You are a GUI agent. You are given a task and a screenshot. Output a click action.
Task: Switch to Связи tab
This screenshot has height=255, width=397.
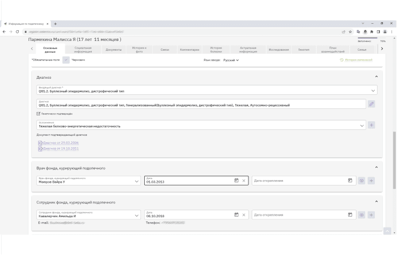(165, 50)
